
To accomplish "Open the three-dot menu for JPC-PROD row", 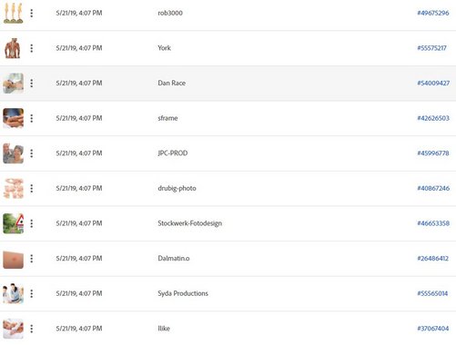I will [32, 153].
